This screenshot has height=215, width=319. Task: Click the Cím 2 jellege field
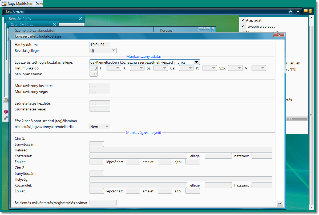(x=218, y=185)
